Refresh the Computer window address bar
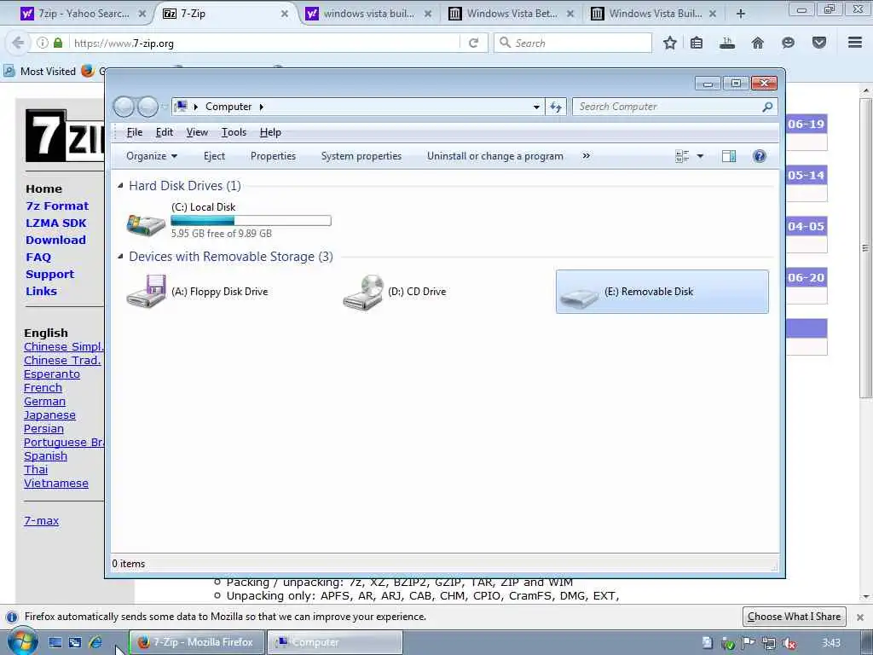Viewport: 873px width, 655px height. coord(556,107)
